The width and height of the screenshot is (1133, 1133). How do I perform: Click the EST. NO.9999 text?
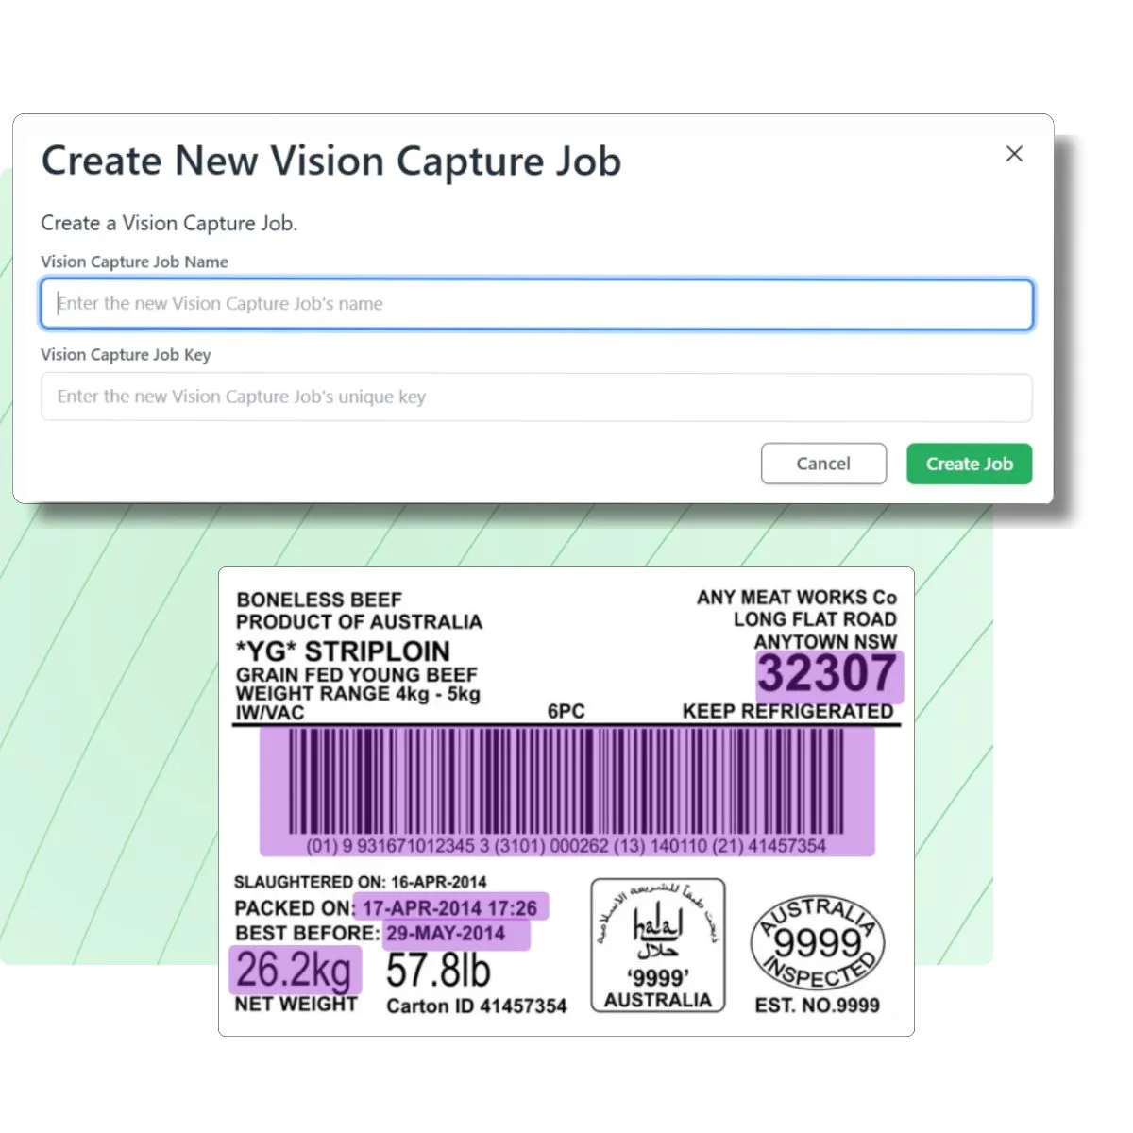(817, 1006)
